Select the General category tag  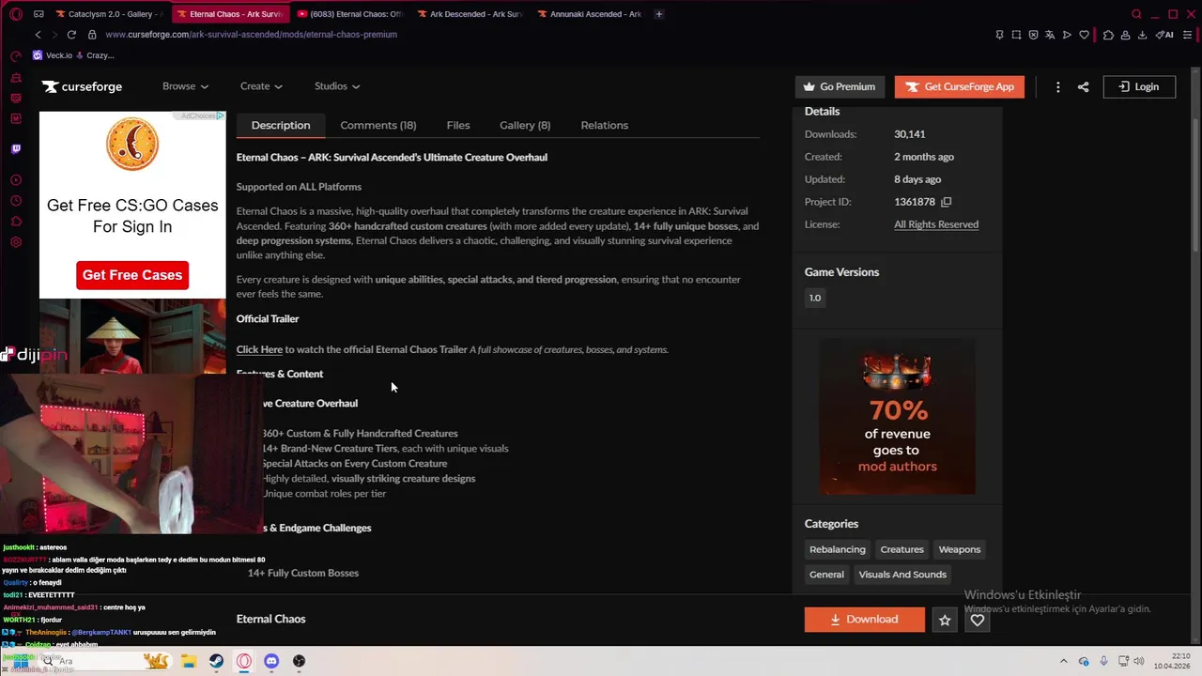[x=827, y=575]
